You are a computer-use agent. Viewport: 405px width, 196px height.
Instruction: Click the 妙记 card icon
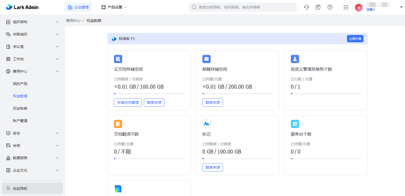click(206, 124)
